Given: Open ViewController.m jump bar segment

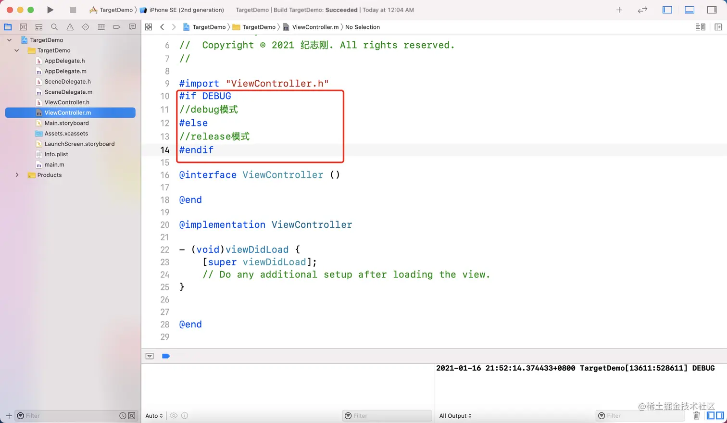Looking at the screenshot, I should click(311, 27).
